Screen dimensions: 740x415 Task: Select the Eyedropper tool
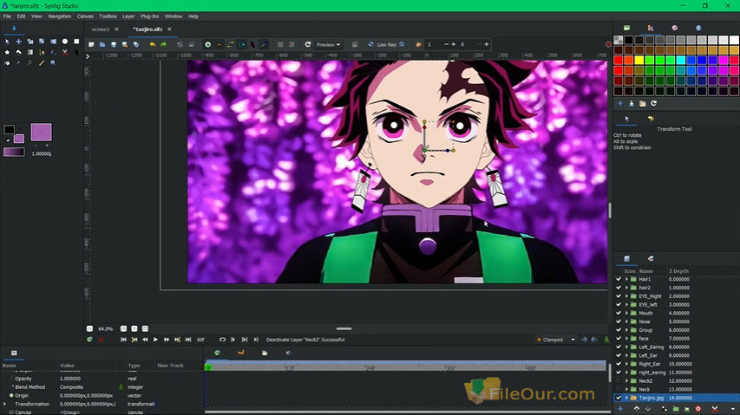click(19, 62)
